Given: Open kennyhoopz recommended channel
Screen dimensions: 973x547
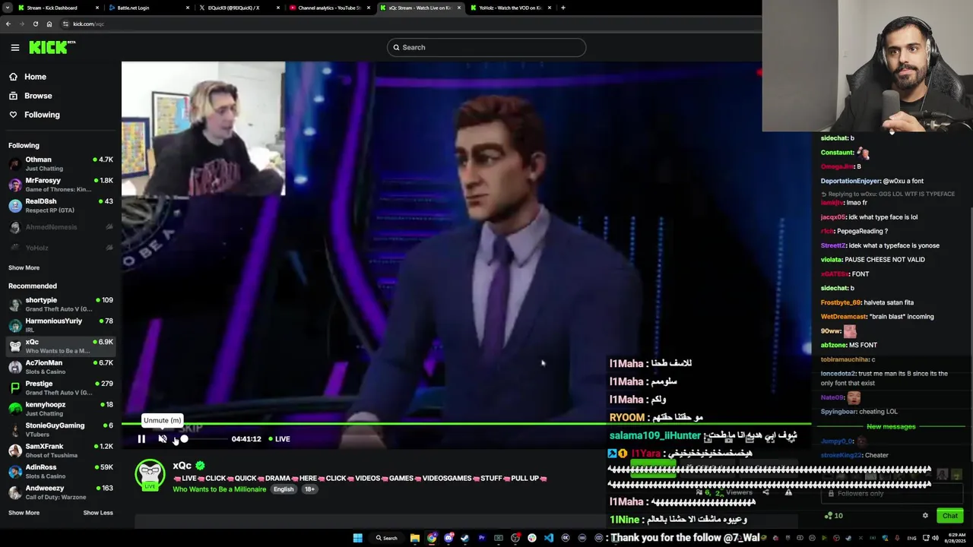Looking at the screenshot, I should coord(61,409).
